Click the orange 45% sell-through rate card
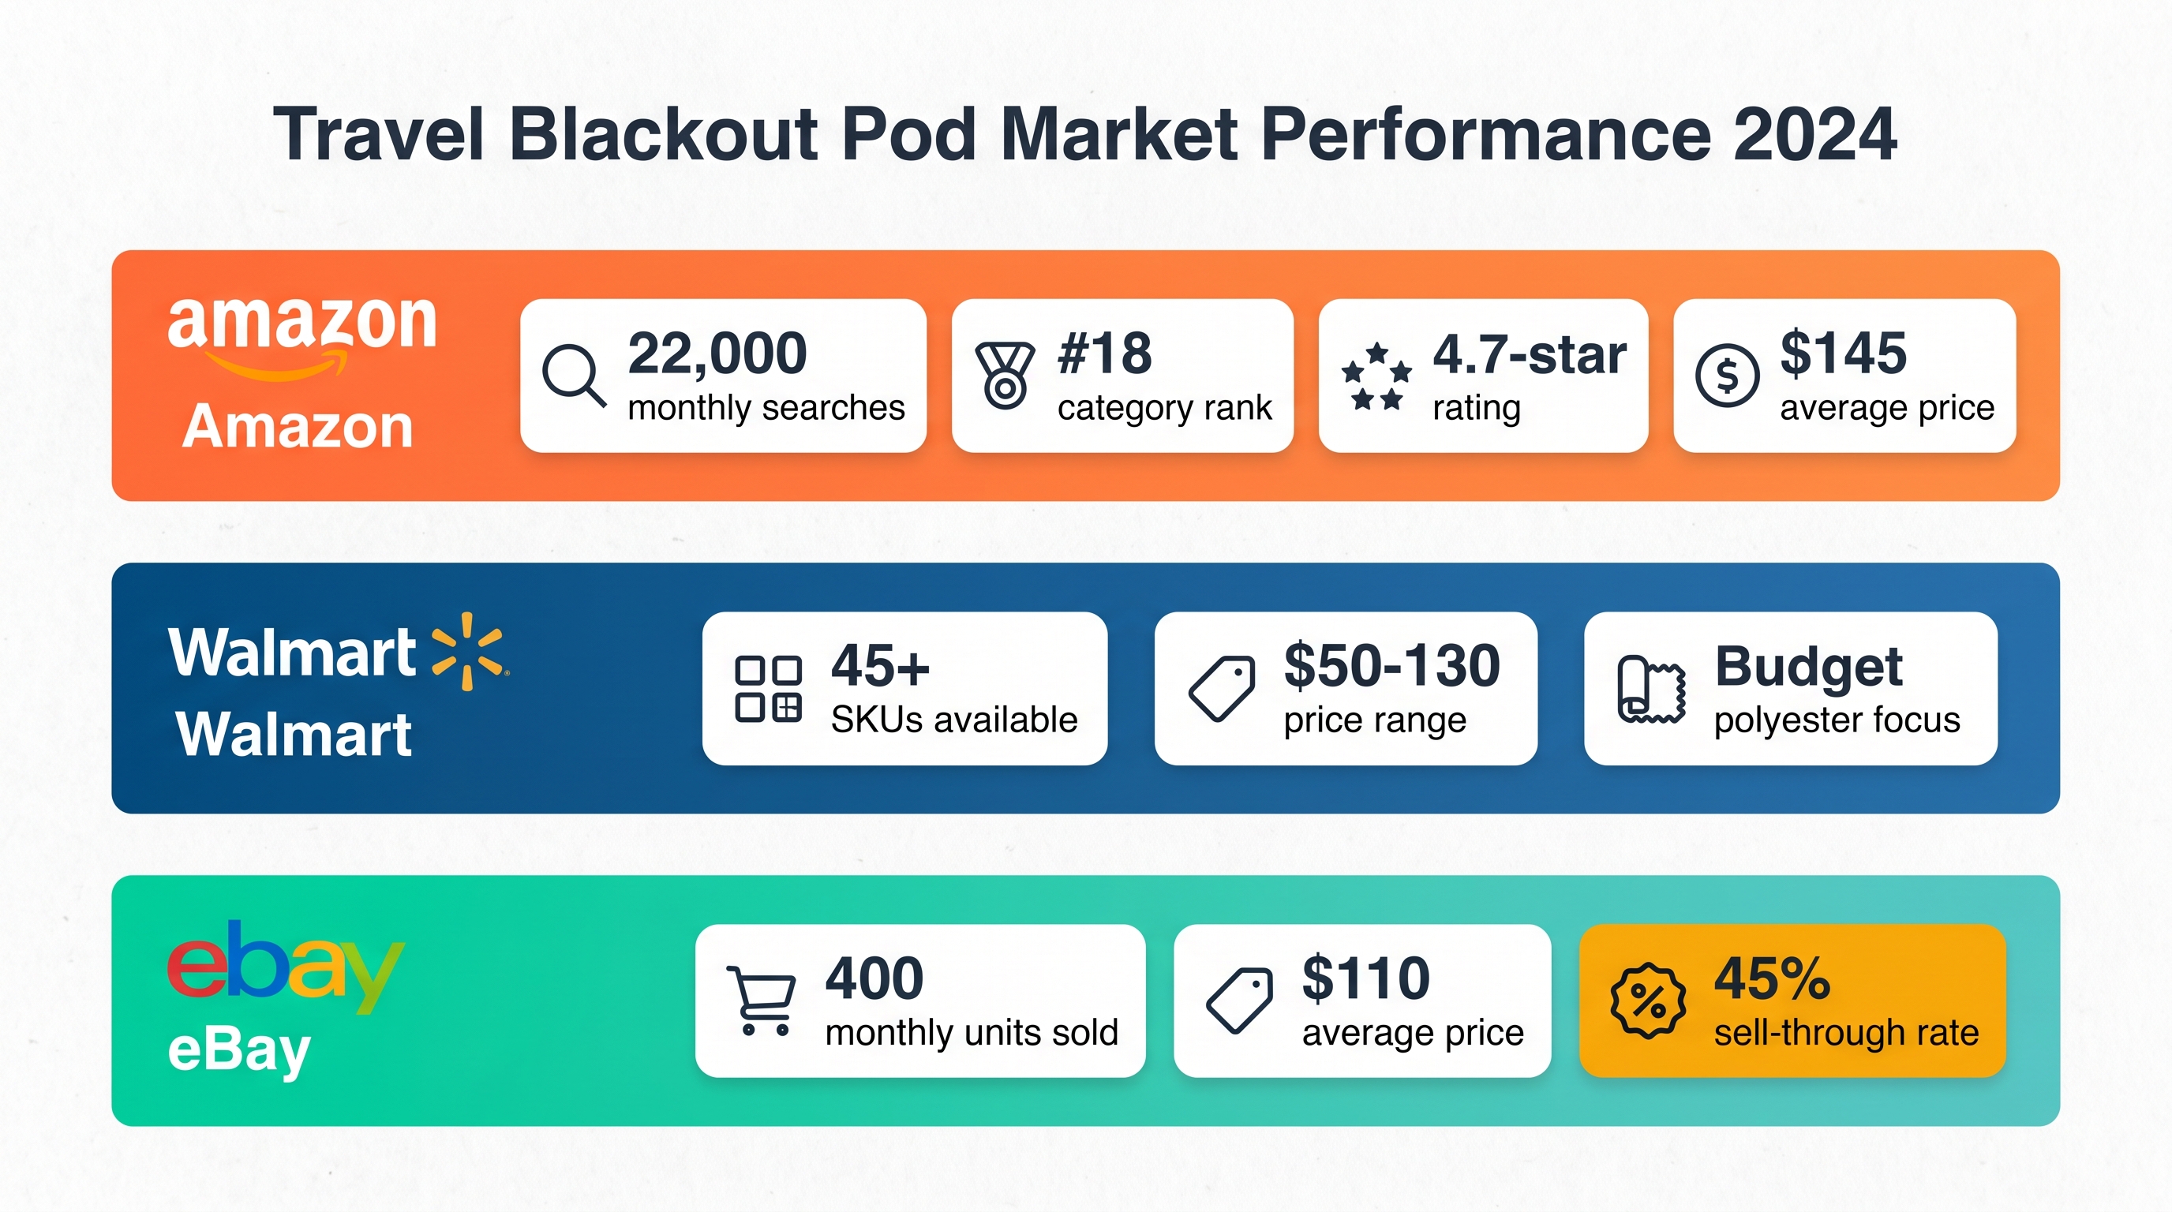2172x1212 pixels. coord(1792,1001)
